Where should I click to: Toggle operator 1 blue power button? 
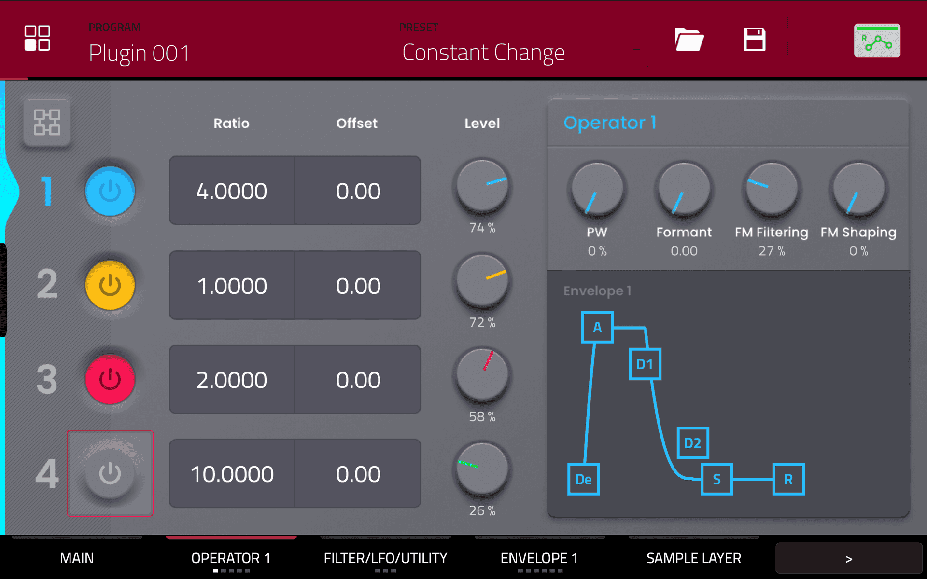pos(110,191)
